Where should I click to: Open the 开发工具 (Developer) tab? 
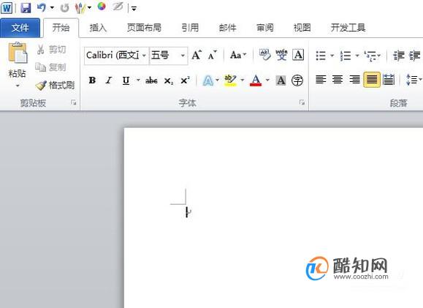tap(348, 28)
